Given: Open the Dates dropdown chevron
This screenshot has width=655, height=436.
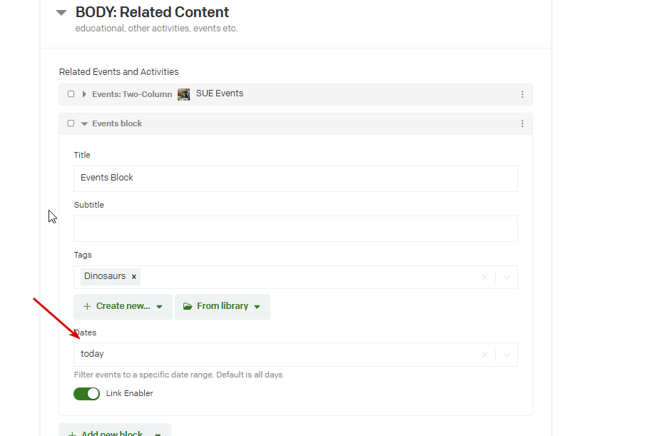Looking at the screenshot, I should tap(507, 355).
